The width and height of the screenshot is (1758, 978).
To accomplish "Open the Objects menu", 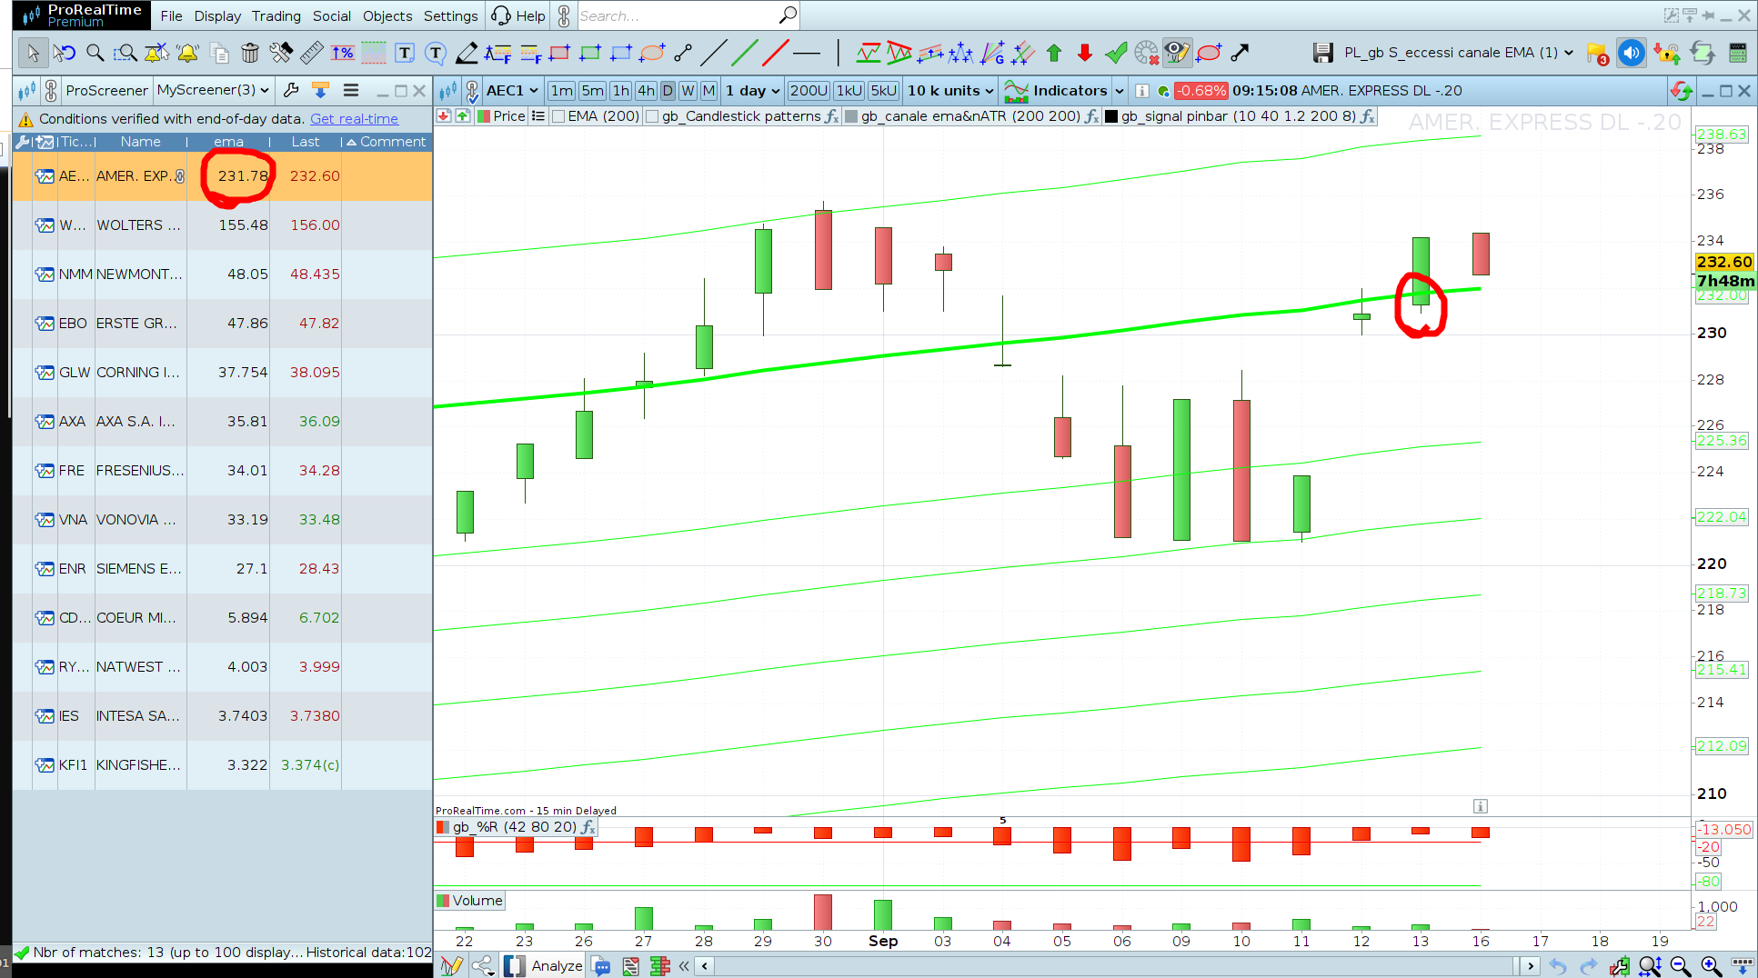I will coord(387,16).
